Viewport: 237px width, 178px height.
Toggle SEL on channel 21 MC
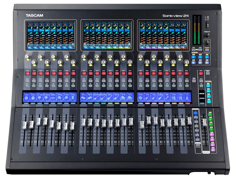coord(167,86)
